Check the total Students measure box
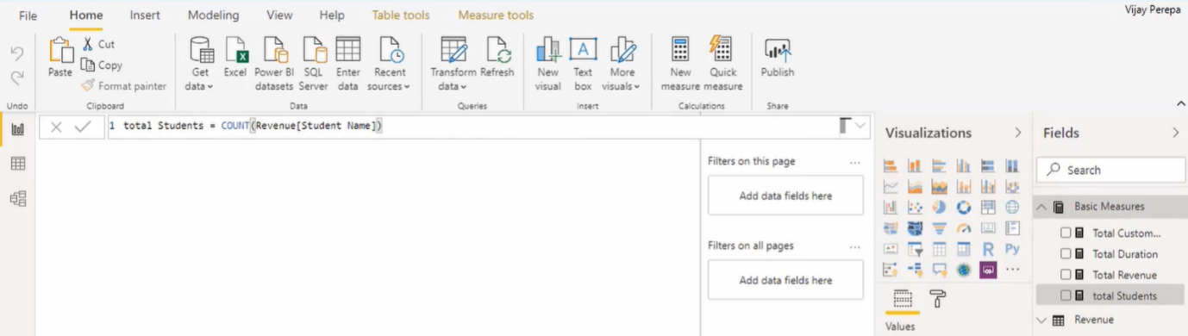Screen dimensions: 1188x336 pyautogui.click(x=1066, y=296)
